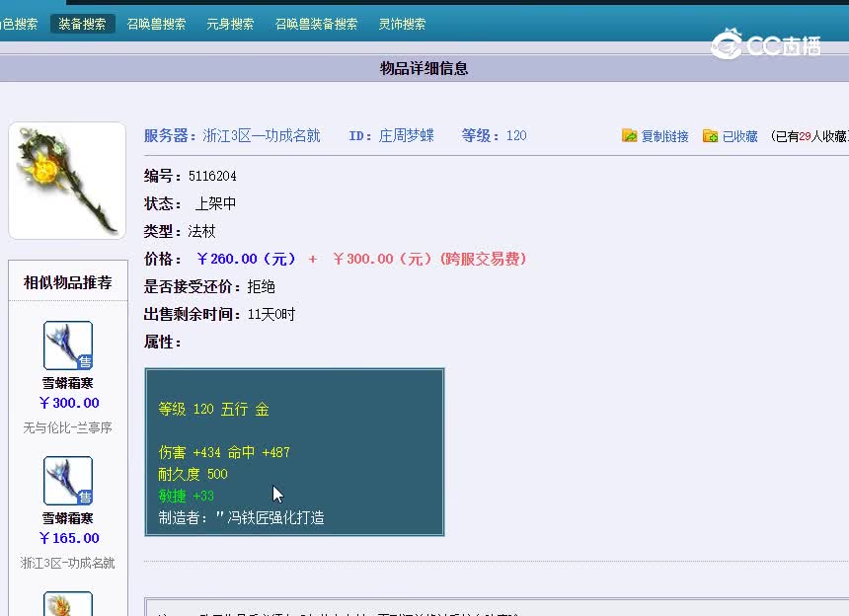Viewport: 849px width, 616px height.
Task: Click the ￥300.00 price in recommendations
Action: pyautogui.click(x=69, y=403)
